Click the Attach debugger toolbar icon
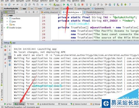Image resolution: width=139 pixels, height=108 pixels. (75, 4)
